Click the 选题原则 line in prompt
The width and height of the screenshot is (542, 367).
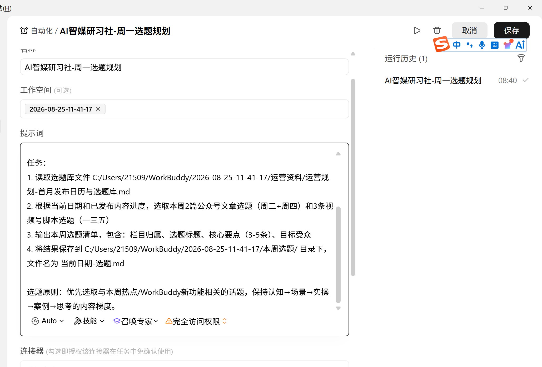(x=178, y=299)
